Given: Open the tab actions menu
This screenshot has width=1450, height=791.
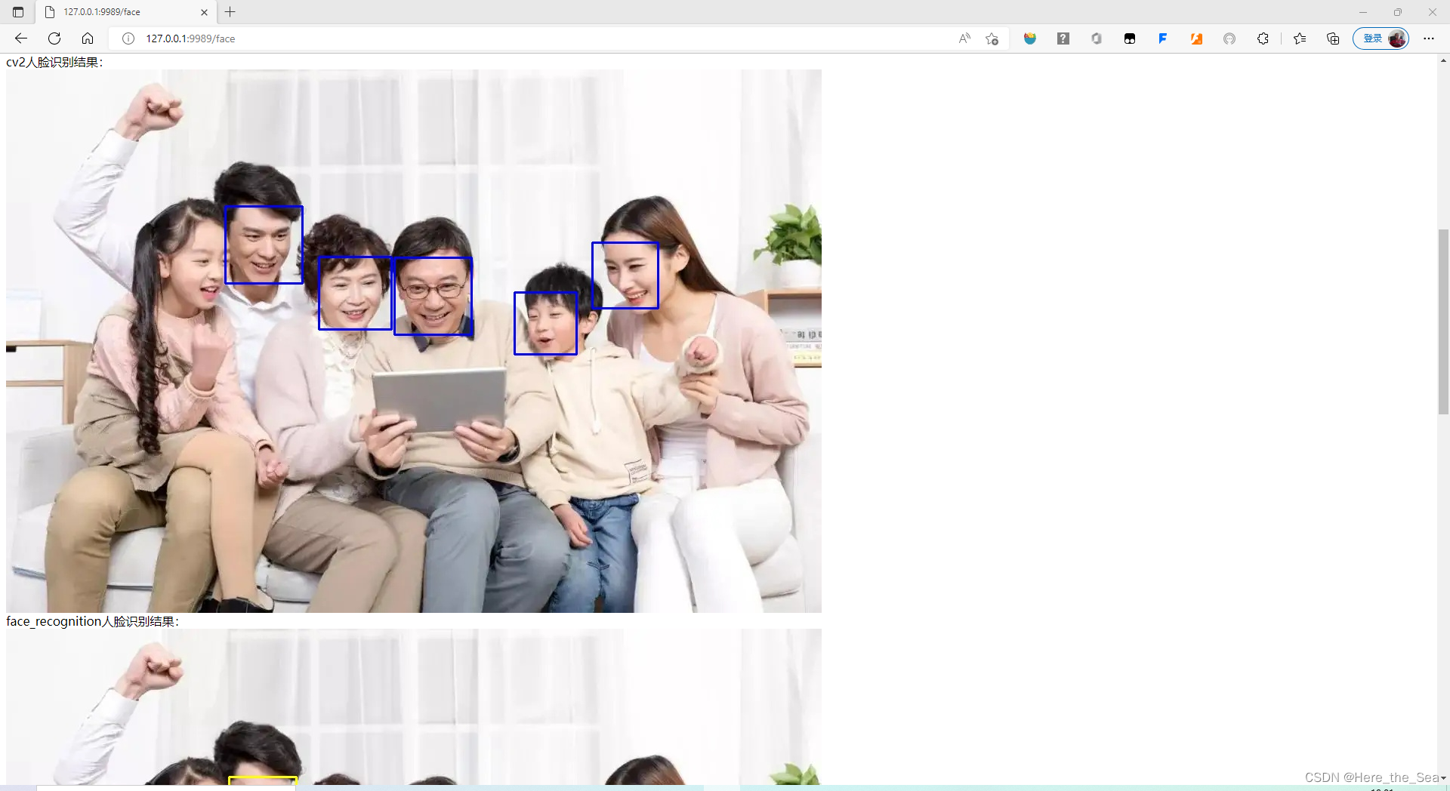Looking at the screenshot, I should coord(18,12).
